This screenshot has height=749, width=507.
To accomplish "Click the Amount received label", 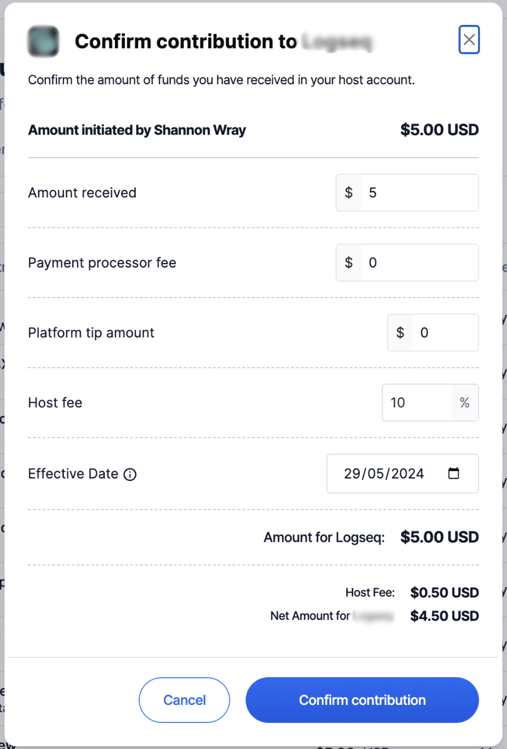I will coord(82,193).
